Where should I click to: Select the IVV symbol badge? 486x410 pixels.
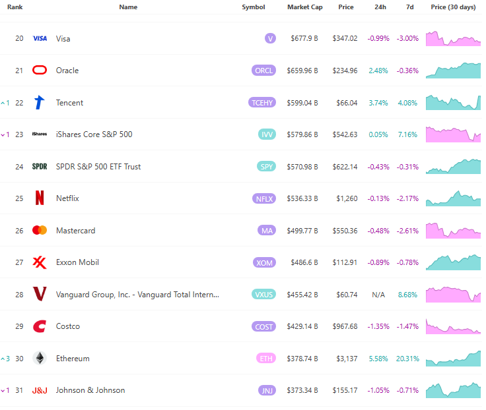pos(267,134)
